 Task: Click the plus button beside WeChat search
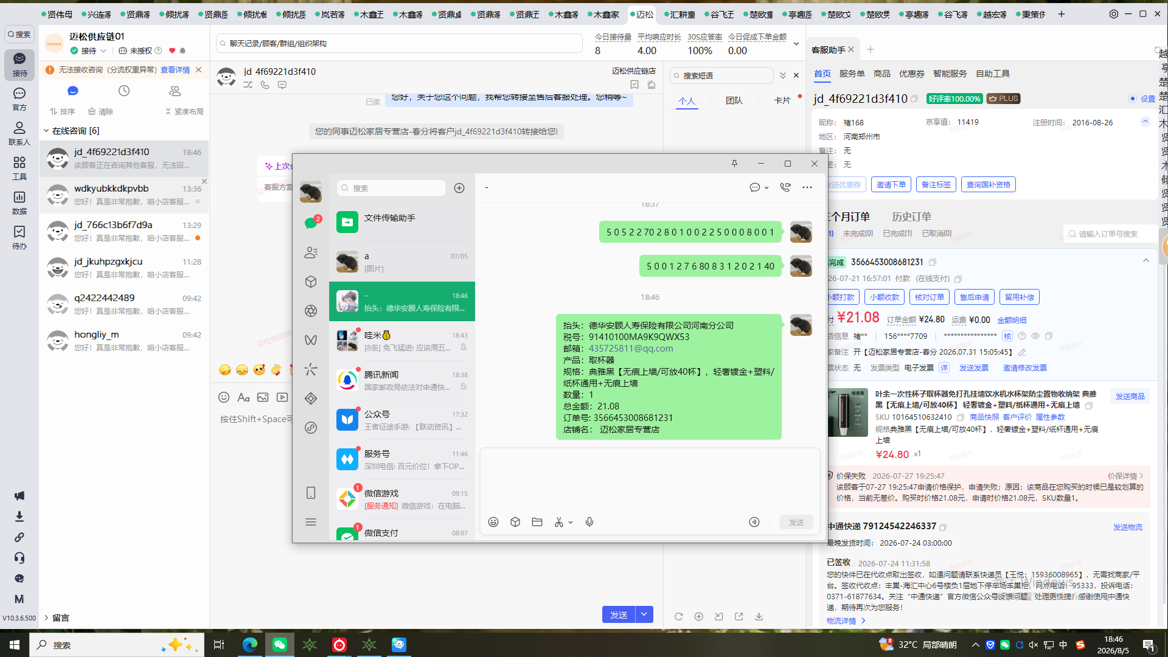pyautogui.click(x=459, y=188)
